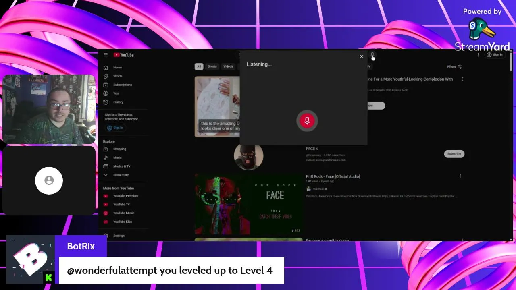Screen dimensions: 516x290
Task: Click the blank participant avatar placeholder
Action: click(x=49, y=180)
